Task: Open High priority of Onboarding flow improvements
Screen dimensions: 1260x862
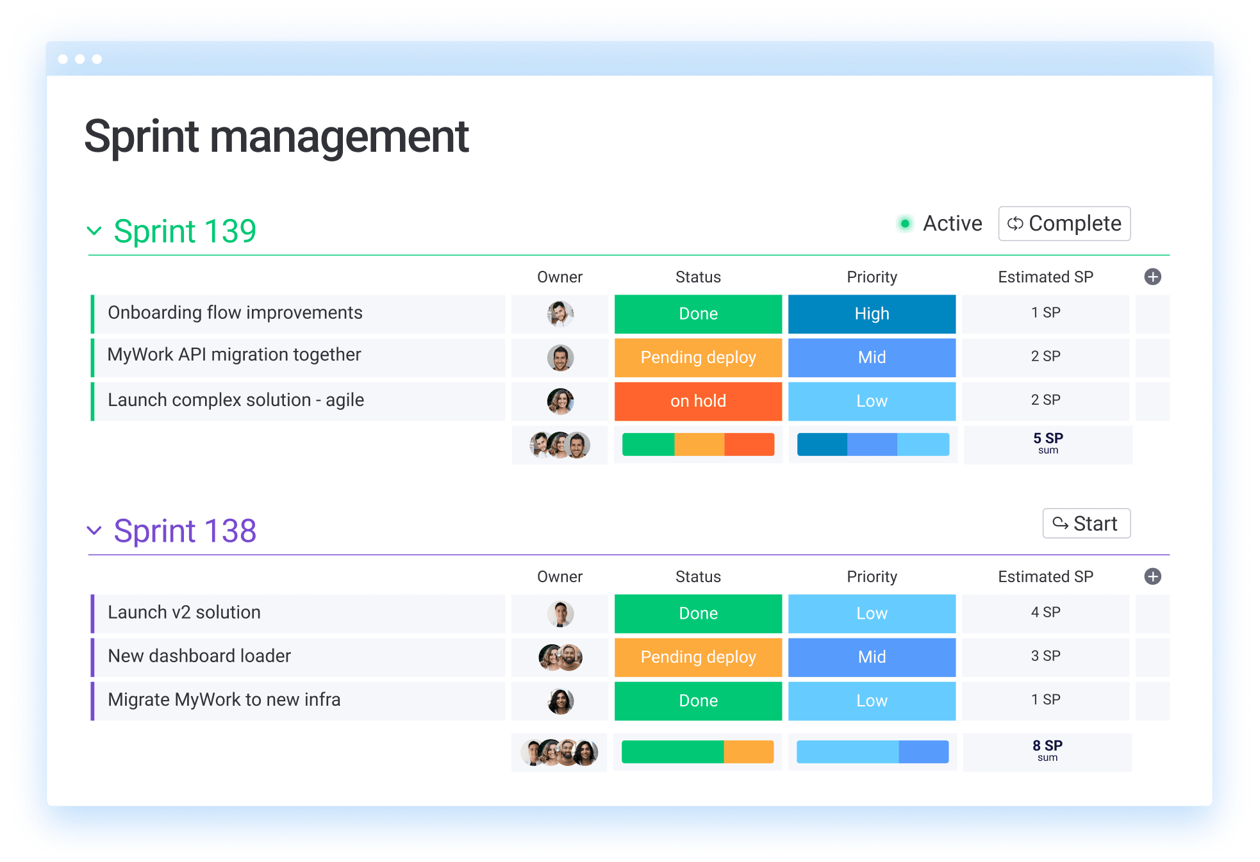Action: [872, 314]
